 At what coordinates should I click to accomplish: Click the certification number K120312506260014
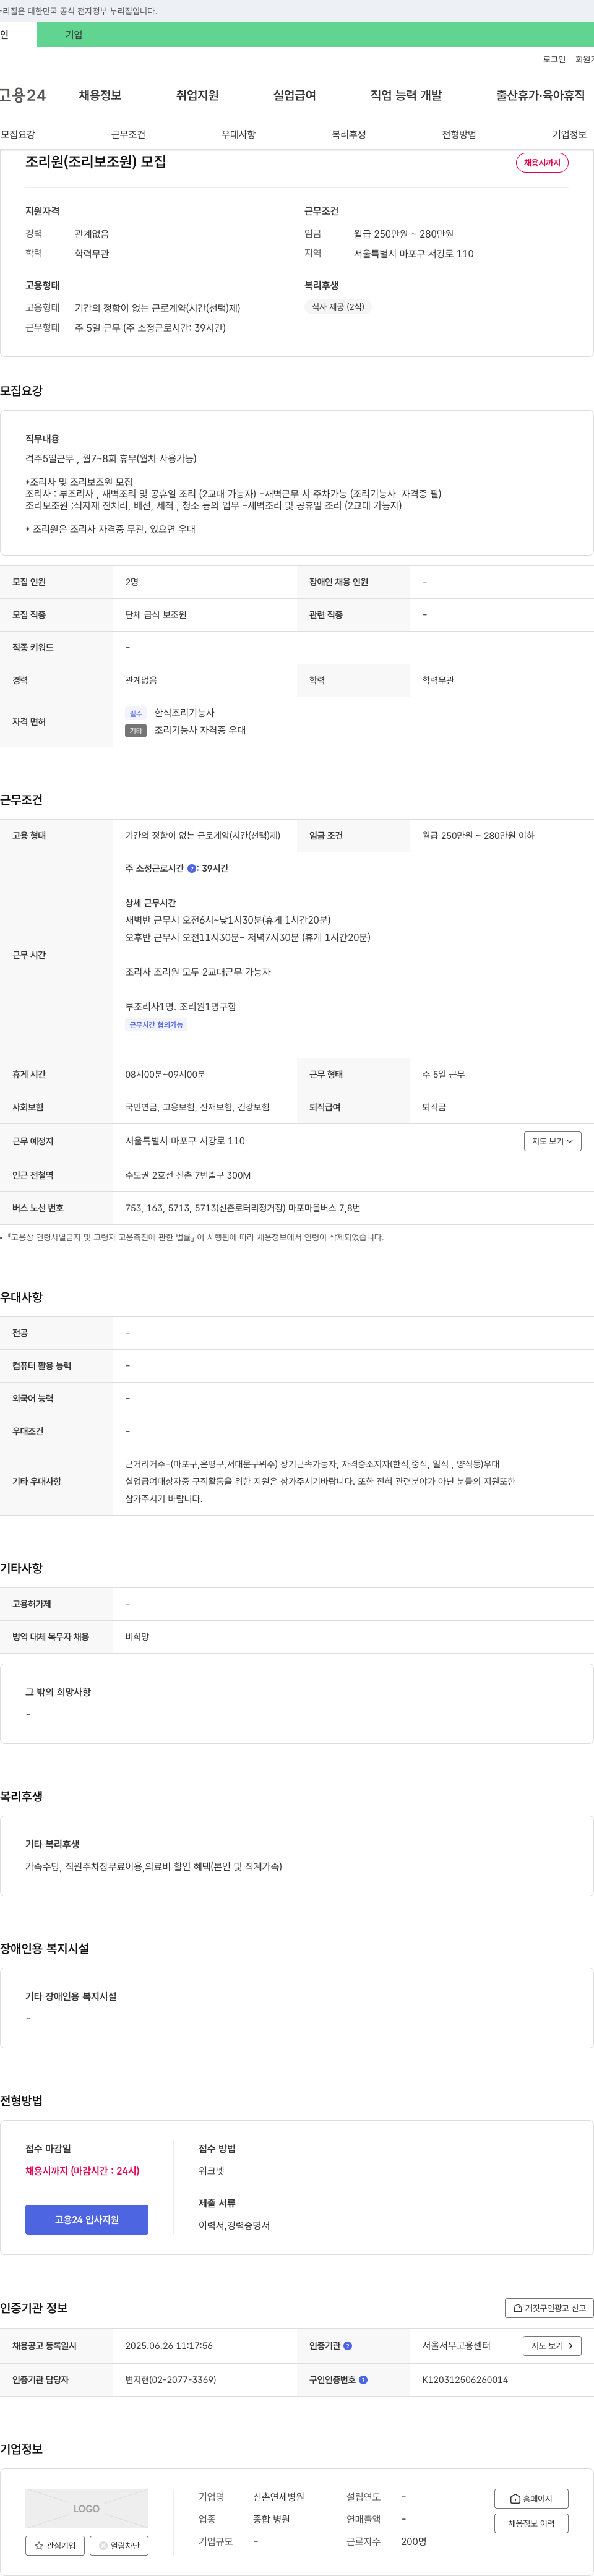pos(465,2379)
